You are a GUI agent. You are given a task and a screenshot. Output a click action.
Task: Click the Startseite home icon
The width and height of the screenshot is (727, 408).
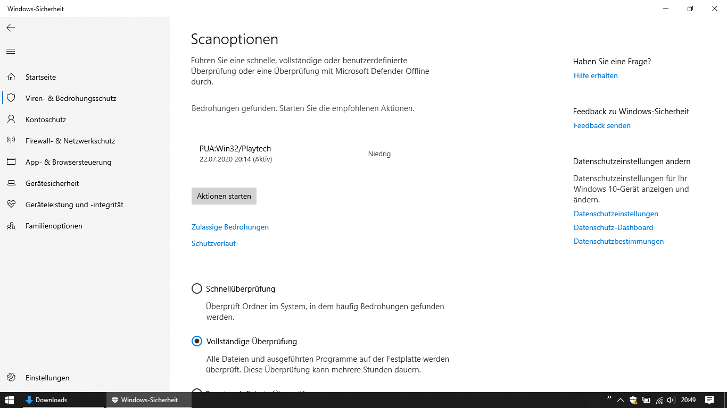pyautogui.click(x=11, y=77)
